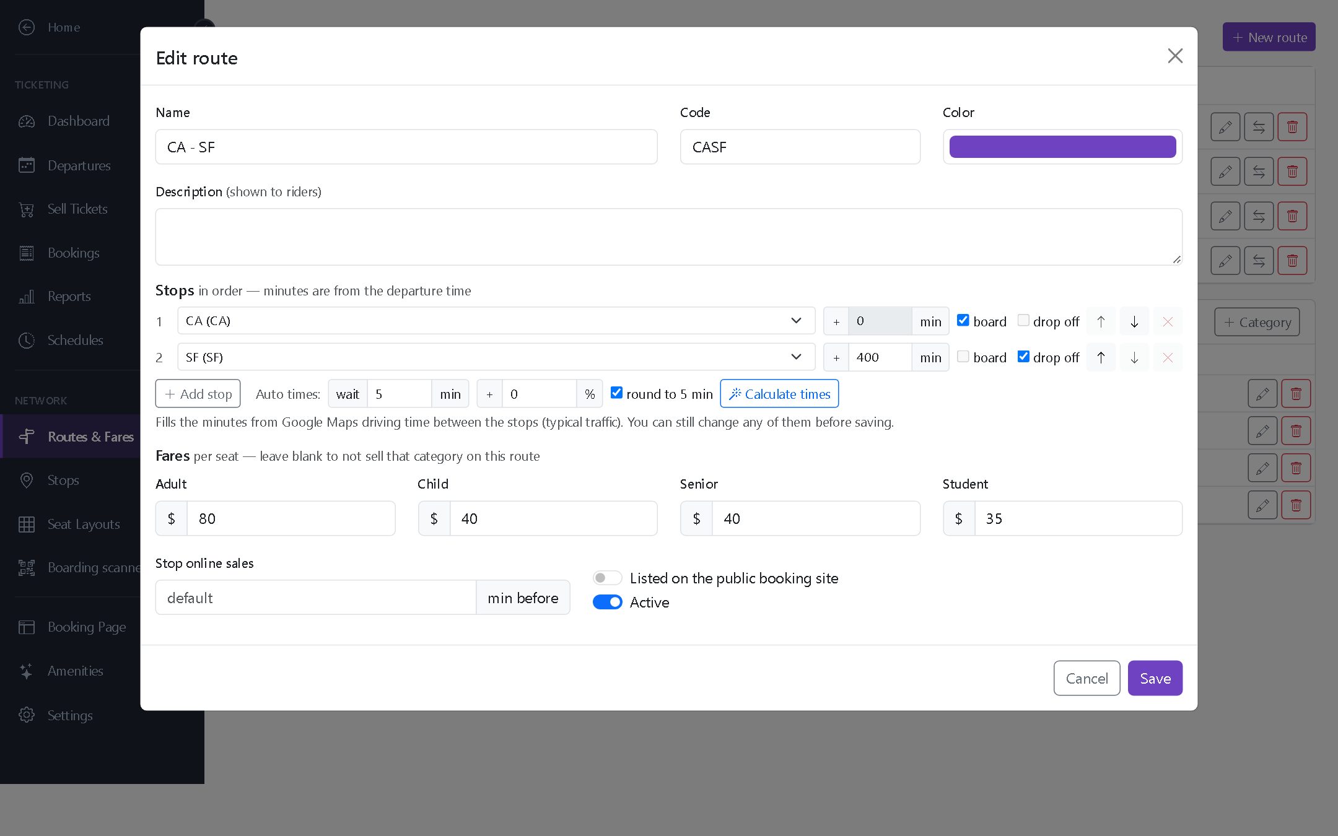
Task: Remove the CA (CA) stop
Action: (1168, 321)
